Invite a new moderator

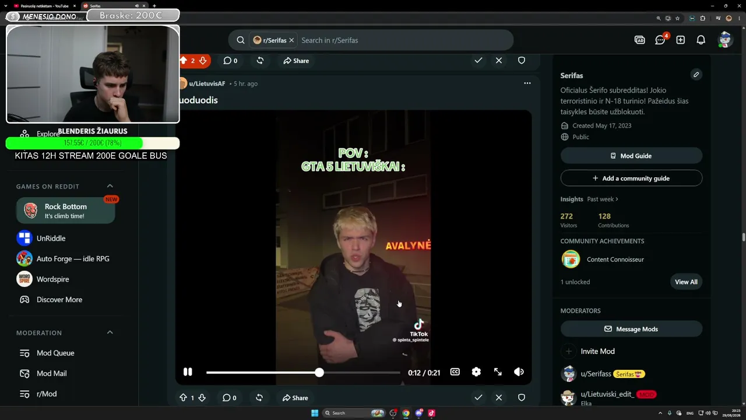597,351
